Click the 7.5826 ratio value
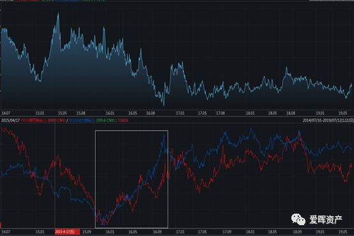The image size is (354, 236). pos(123,121)
